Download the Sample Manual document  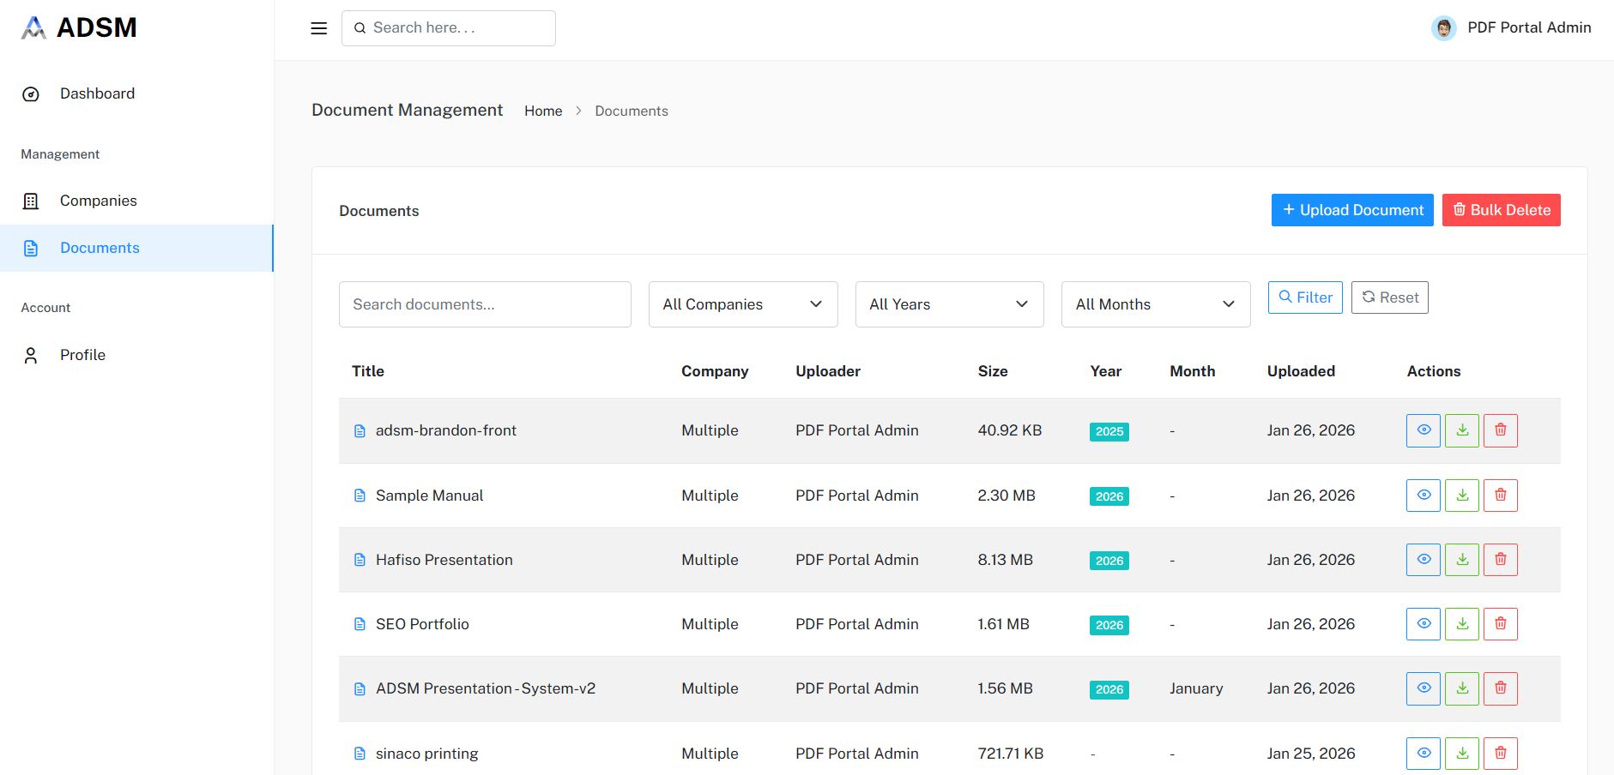[1461, 496]
